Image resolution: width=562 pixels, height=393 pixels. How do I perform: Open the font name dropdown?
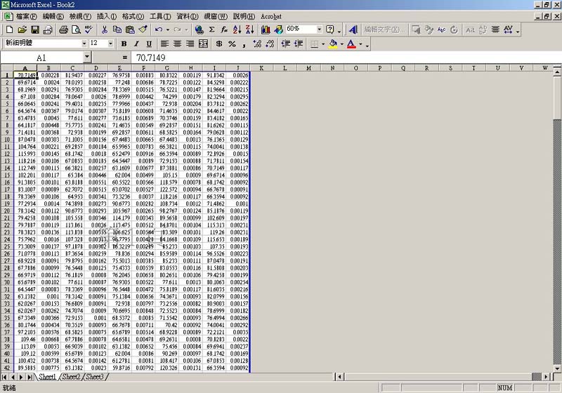tap(84, 44)
